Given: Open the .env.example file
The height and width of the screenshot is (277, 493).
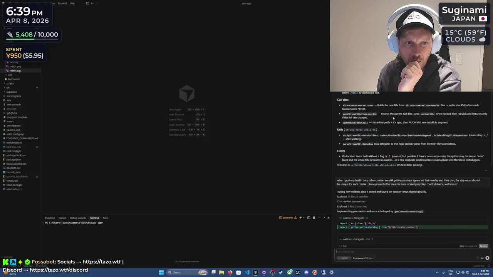Looking at the screenshot, I should [13, 105].
